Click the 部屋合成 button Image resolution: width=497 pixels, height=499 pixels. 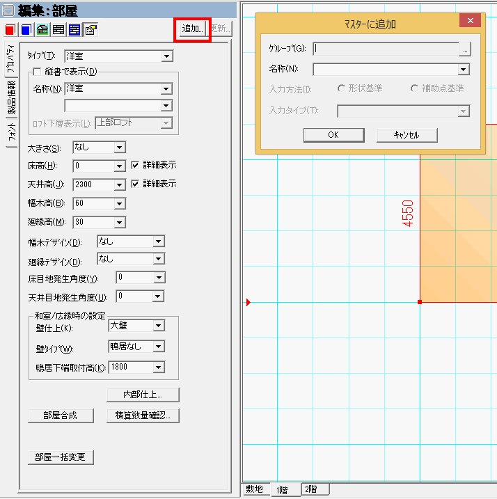61,415
